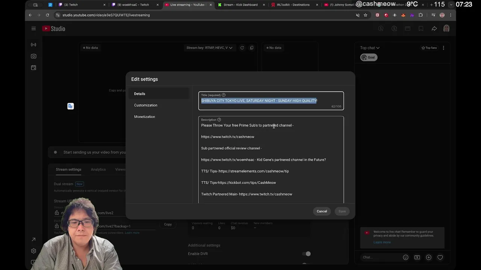Reload the page with browser refresh button

pos(47,15)
